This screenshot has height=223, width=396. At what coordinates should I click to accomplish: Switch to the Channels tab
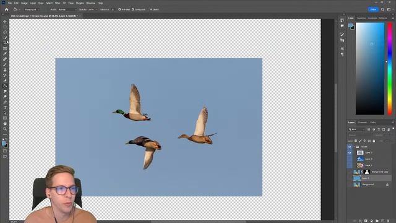[x=363, y=123]
